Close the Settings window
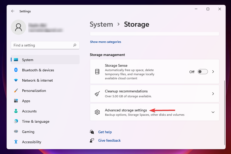Image resolution: width=231 pixels, height=154 pixels. coord(220,9)
